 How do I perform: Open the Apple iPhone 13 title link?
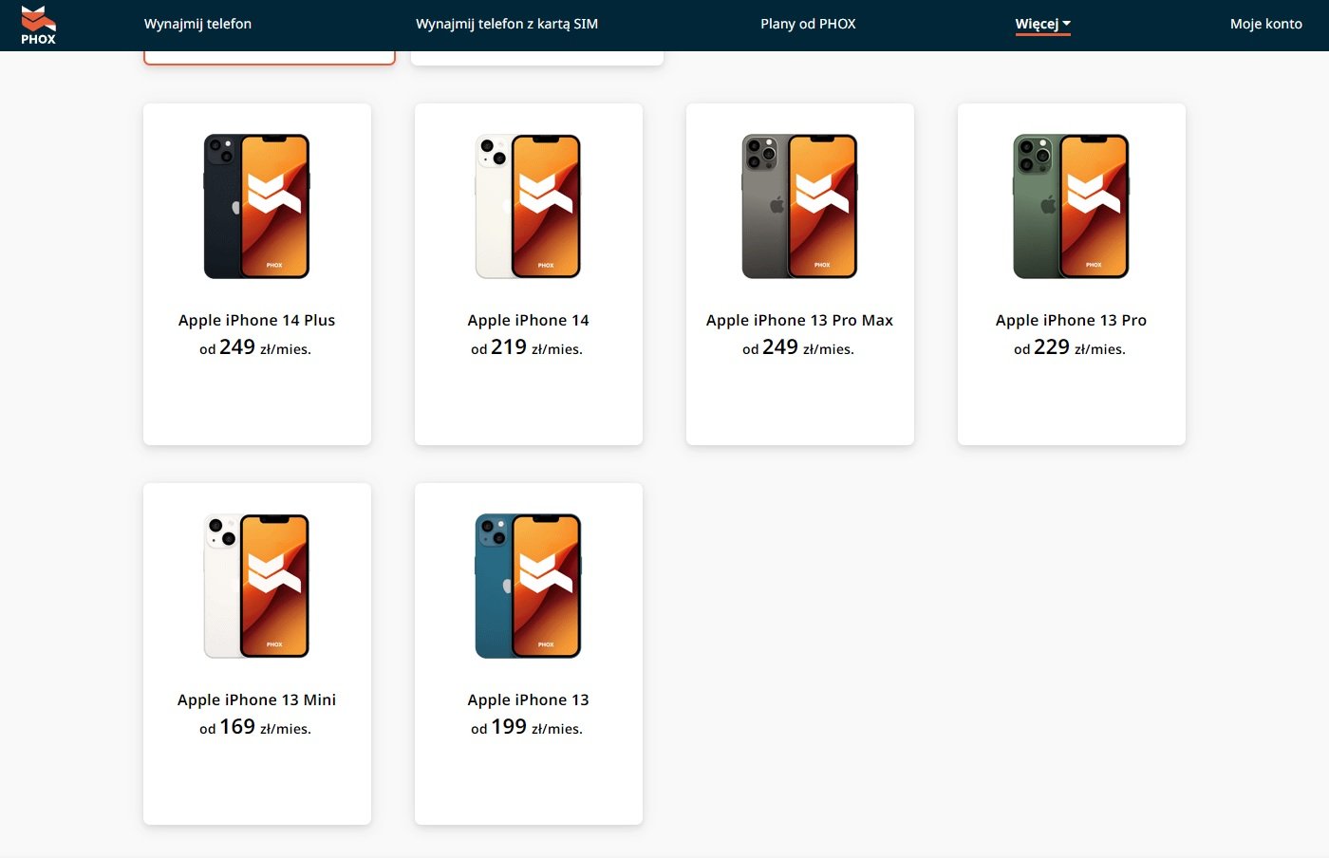[528, 699]
